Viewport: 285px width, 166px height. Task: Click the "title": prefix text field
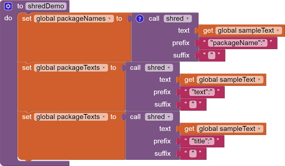(201, 141)
